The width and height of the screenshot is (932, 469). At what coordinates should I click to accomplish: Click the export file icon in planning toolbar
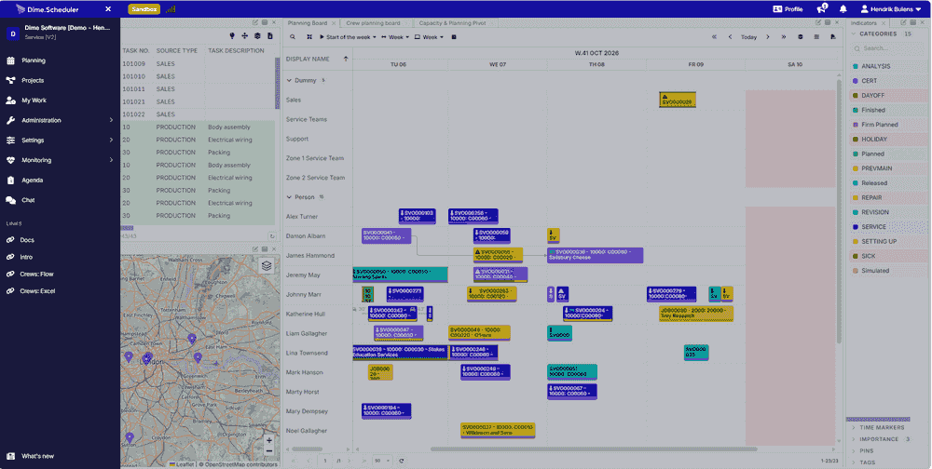point(832,37)
